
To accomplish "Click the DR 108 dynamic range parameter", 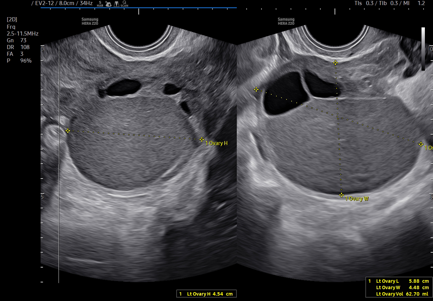I will (x=18, y=47).
